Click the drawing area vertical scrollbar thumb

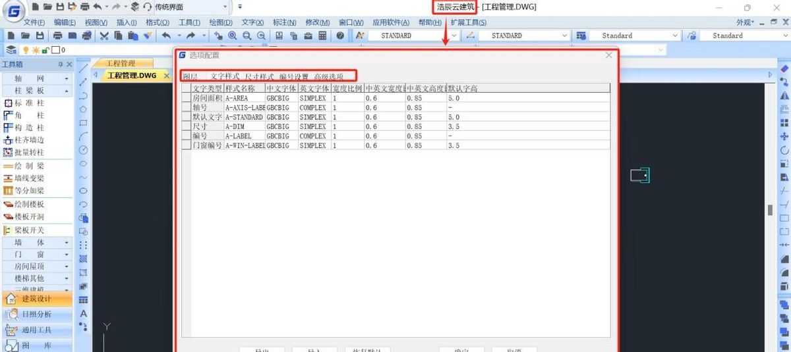769,210
